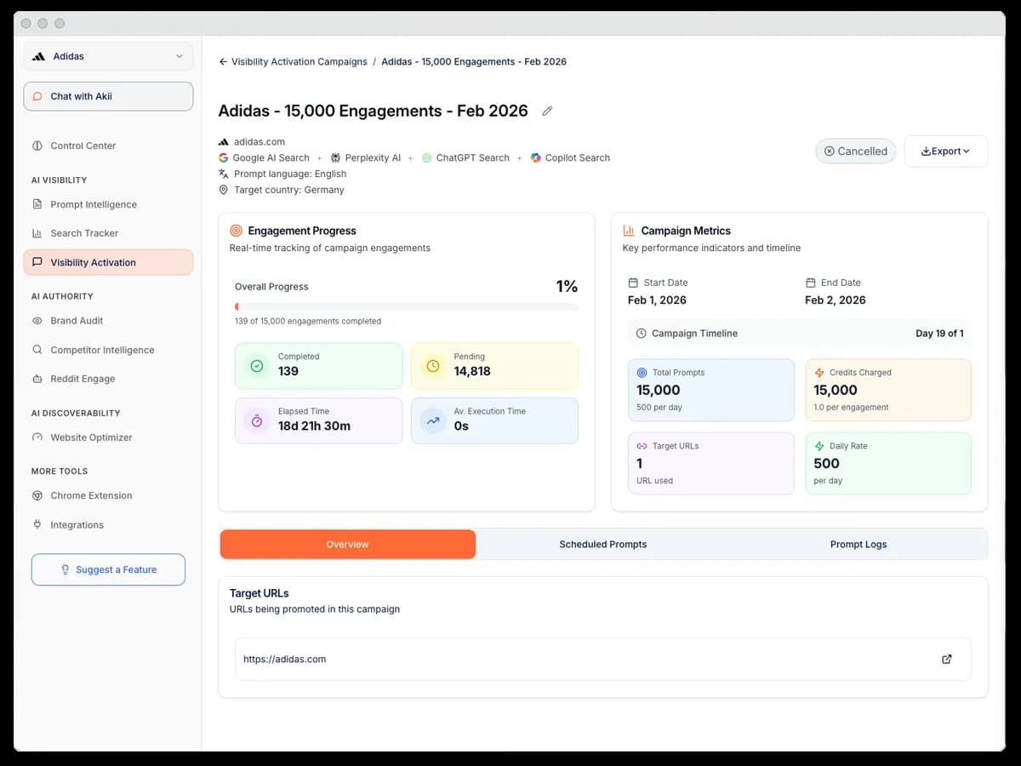Select the Control Center sidebar entry
The height and width of the screenshot is (766, 1021).
tap(82, 146)
